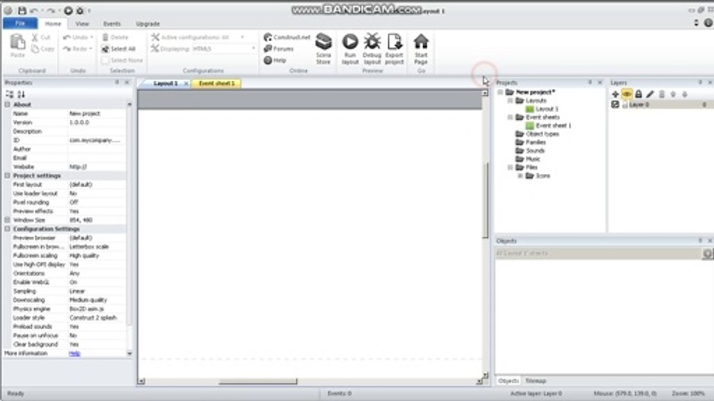Collapse the Event sheets folder
Image resolution: width=714 pixels, height=401 pixels.
[x=510, y=118]
